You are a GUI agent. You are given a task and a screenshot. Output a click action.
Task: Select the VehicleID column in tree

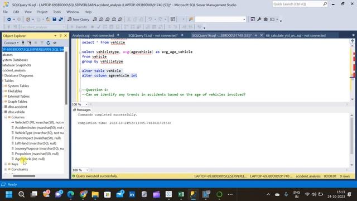tap(39, 122)
